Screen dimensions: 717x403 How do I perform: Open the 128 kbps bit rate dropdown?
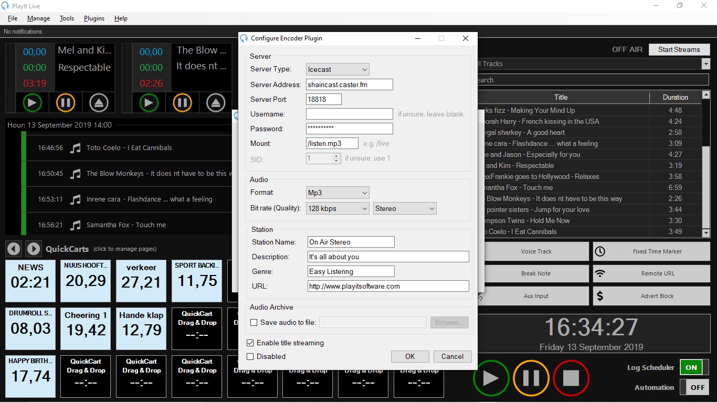click(x=338, y=209)
